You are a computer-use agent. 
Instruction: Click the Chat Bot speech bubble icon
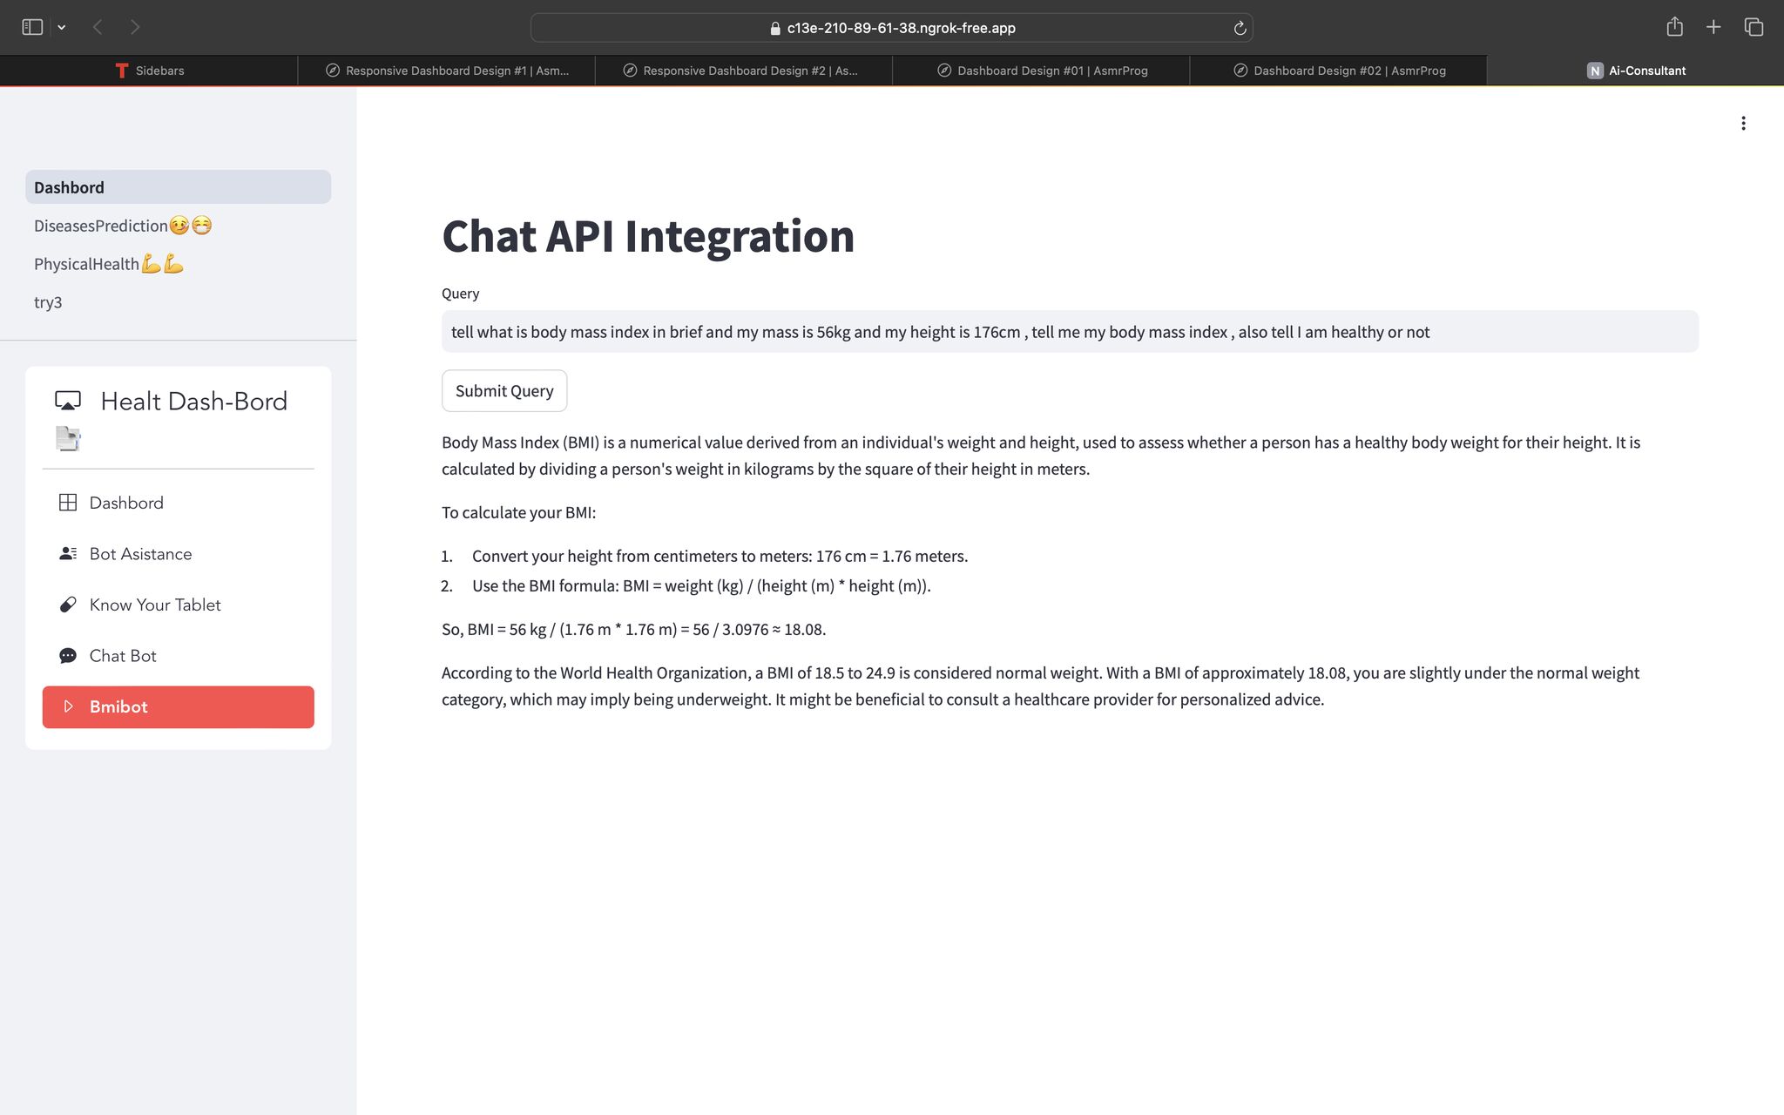tap(67, 656)
